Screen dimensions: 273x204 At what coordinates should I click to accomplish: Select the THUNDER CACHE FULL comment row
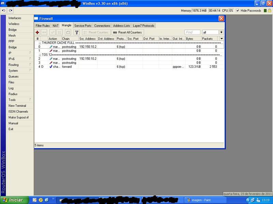tap(129, 43)
